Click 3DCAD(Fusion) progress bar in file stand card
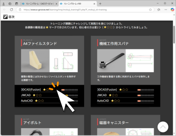The image size is (176, 136). pyautogui.click(x=70, y=90)
